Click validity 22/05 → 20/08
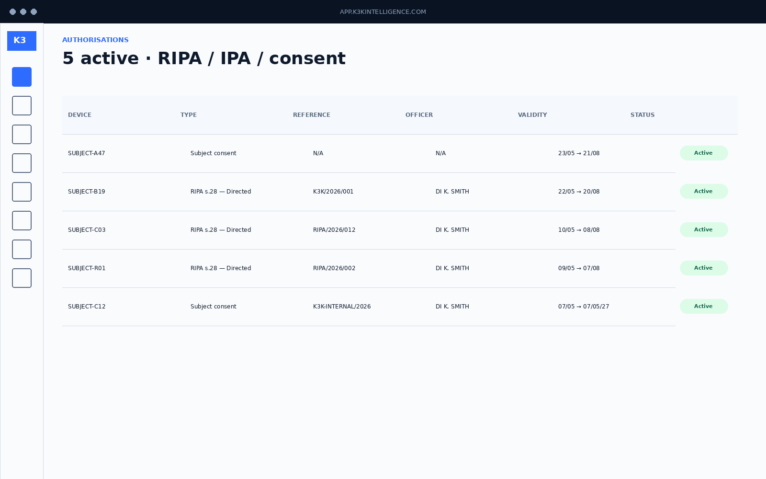Image resolution: width=766 pixels, height=479 pixels. pos(579,192)
